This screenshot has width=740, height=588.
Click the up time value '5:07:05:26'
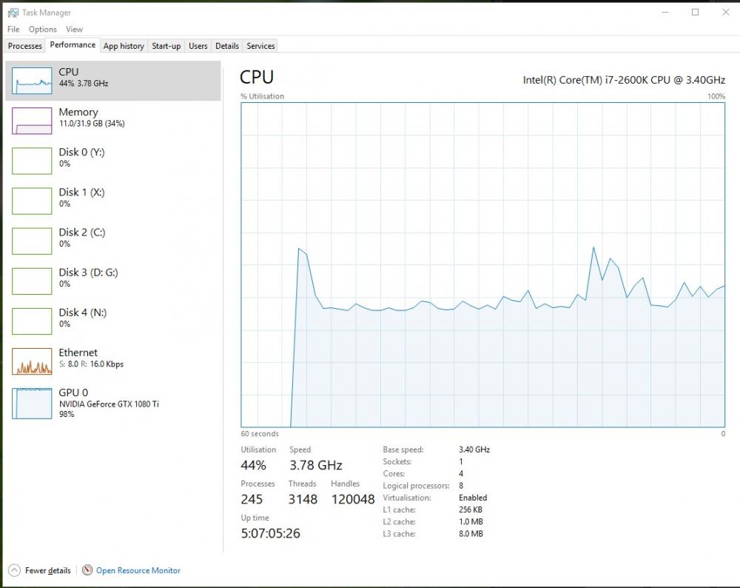coord(270,533)
